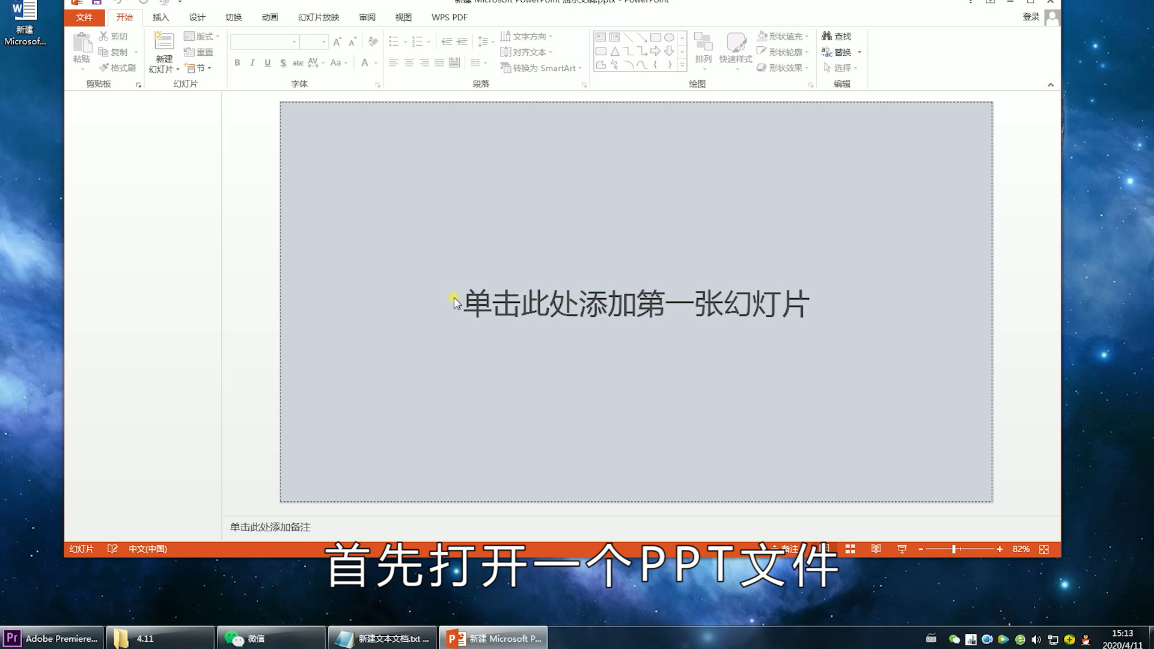This screenshot has height=649, width=1154.
Task: Open the Layout (版式) dropdown
Action: 201,36
